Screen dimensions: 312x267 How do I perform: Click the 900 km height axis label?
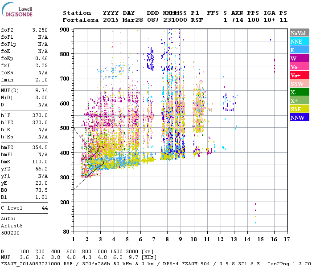click(x=65, y=30)
